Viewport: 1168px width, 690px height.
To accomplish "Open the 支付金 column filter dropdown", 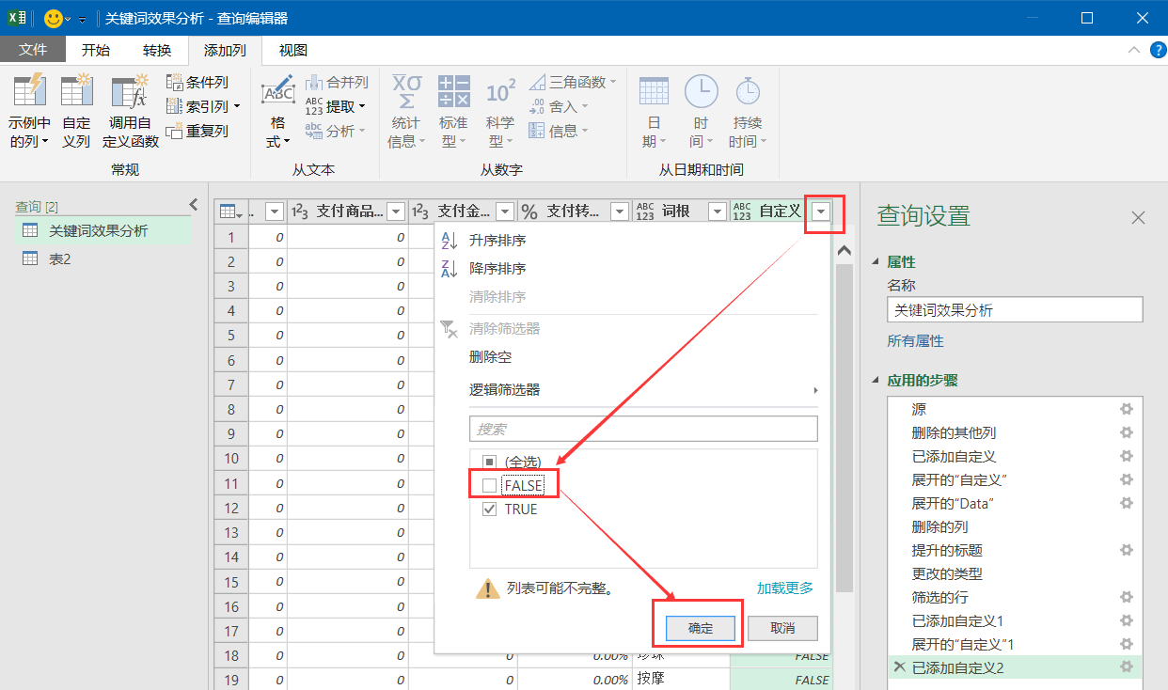I will [x=505, y=212].
